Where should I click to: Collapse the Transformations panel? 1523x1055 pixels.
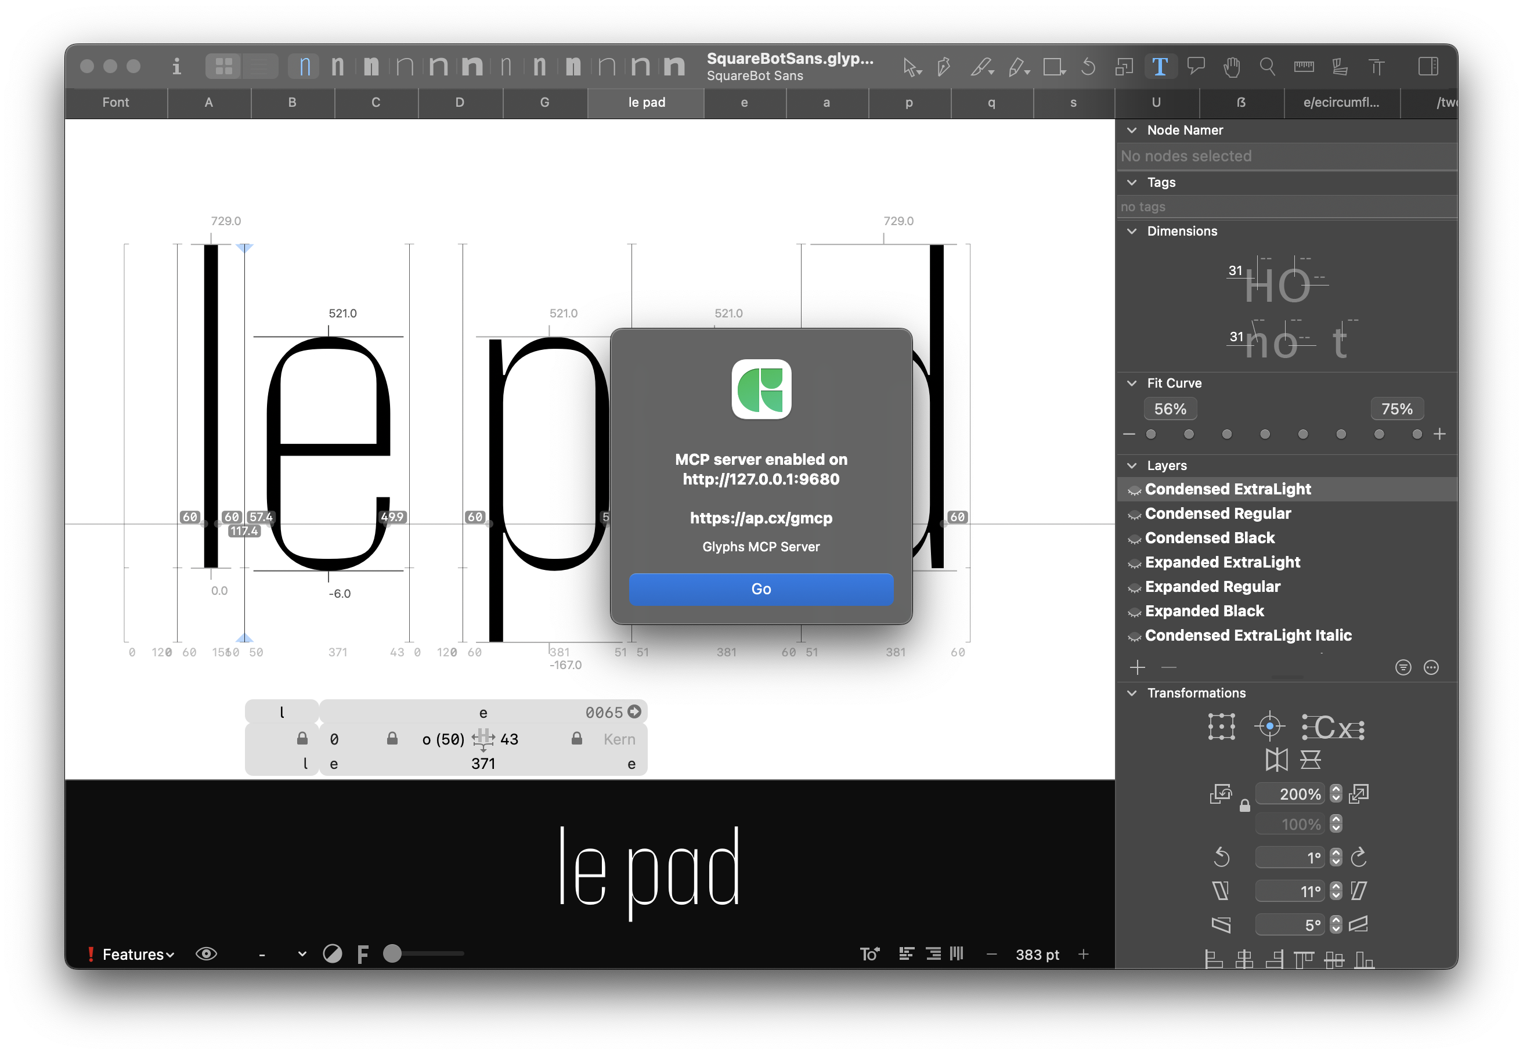tap(1131, 693)
